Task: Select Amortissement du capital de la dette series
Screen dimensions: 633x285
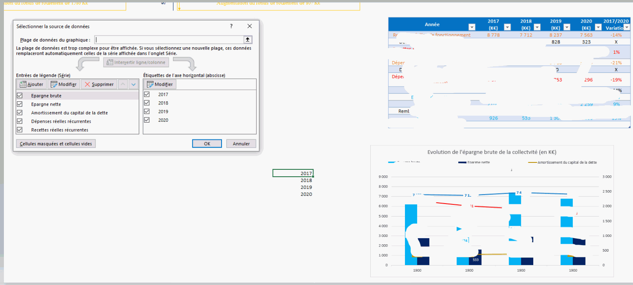Action: pyautogui.click(x=69, y=113)
